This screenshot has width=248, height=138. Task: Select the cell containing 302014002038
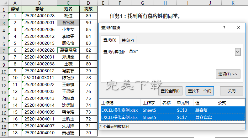click(40, 64)
